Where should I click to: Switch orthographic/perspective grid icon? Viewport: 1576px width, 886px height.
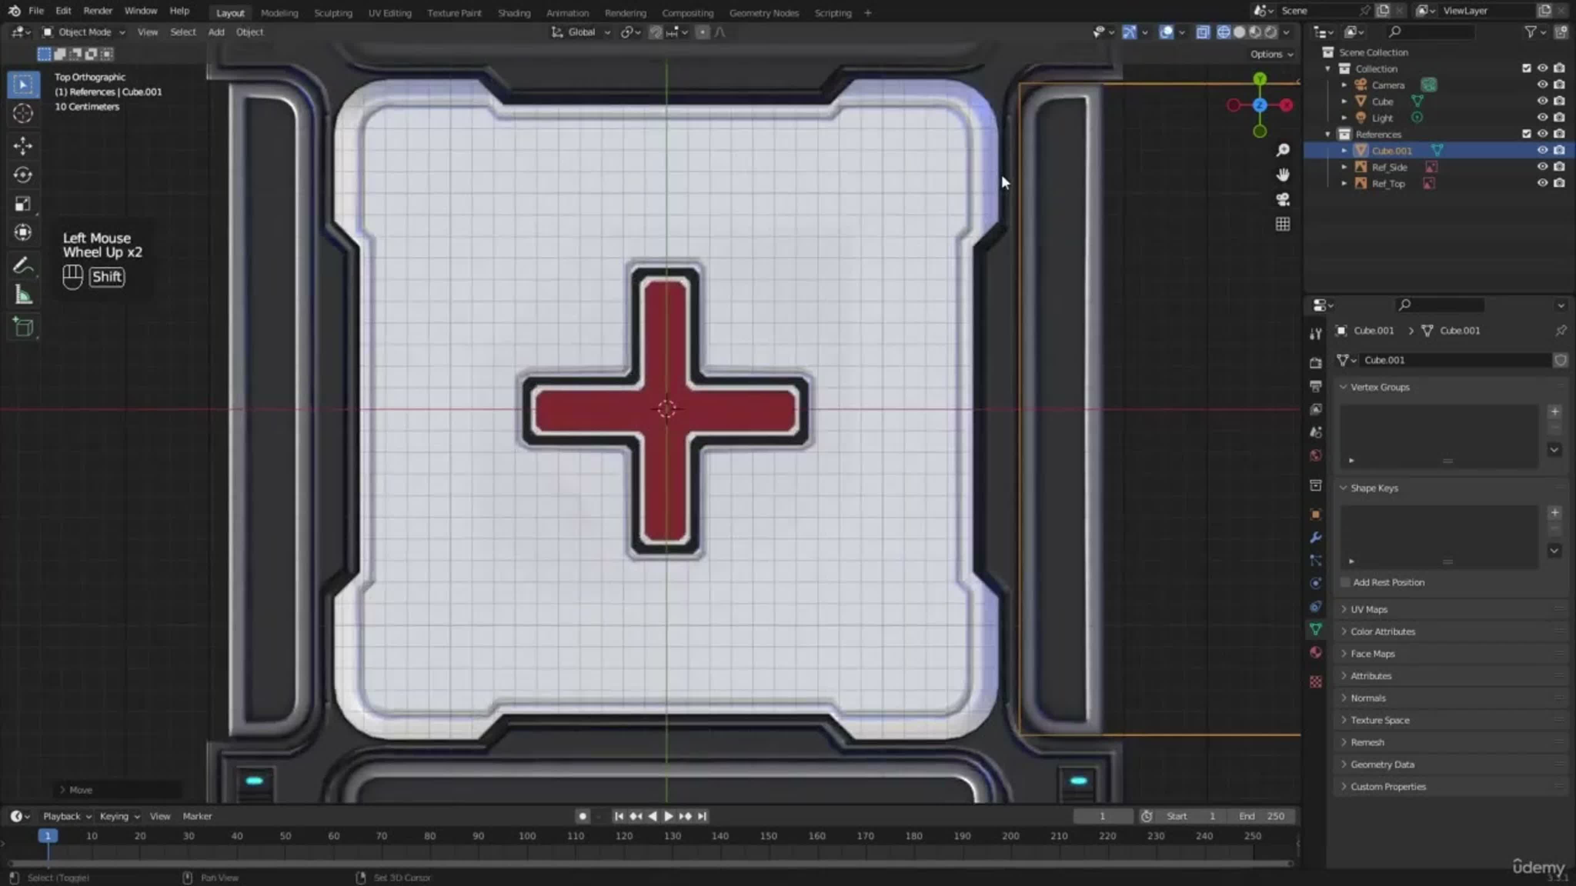click(x=1283, y=225)
